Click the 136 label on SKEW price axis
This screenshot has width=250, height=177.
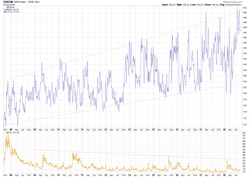pyautogui.click(x=245, y=48)
